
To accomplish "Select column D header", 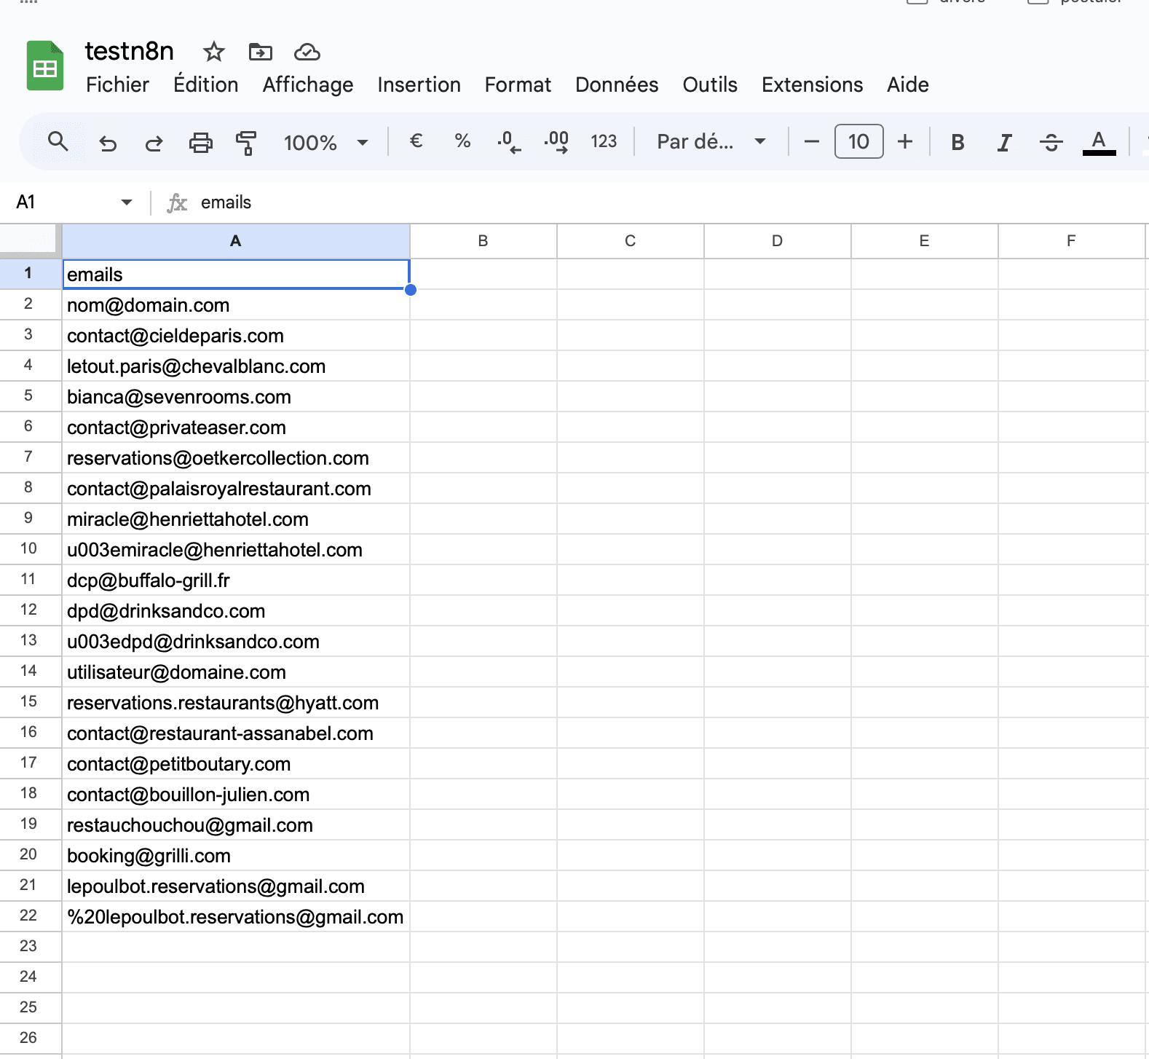I will (778, 241).
